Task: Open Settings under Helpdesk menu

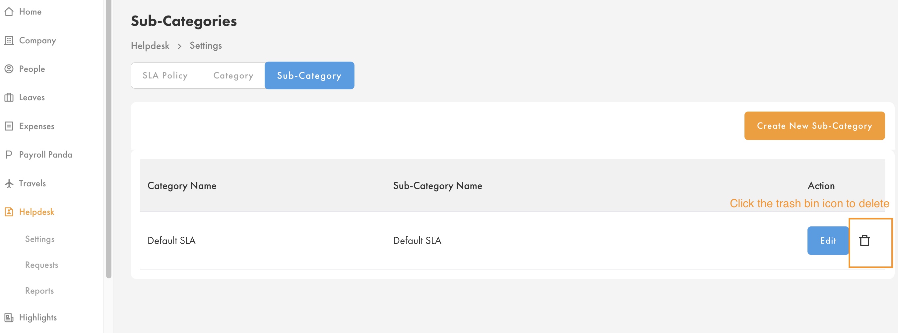Action: coord(40,239)
